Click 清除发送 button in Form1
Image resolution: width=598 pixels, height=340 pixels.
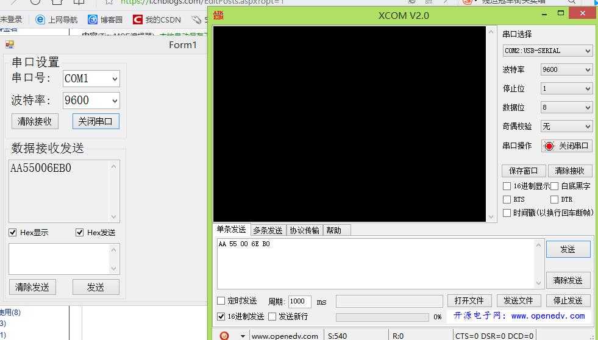coord(32,287)
